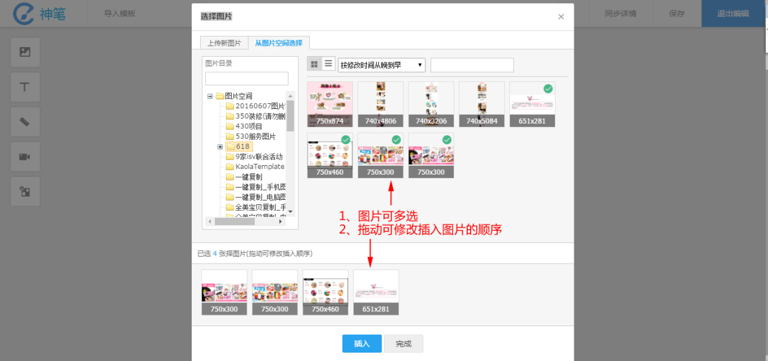Click 750x460 thumbnail in the selected-images strip
768x361 pixels.
tap(326, 293)
